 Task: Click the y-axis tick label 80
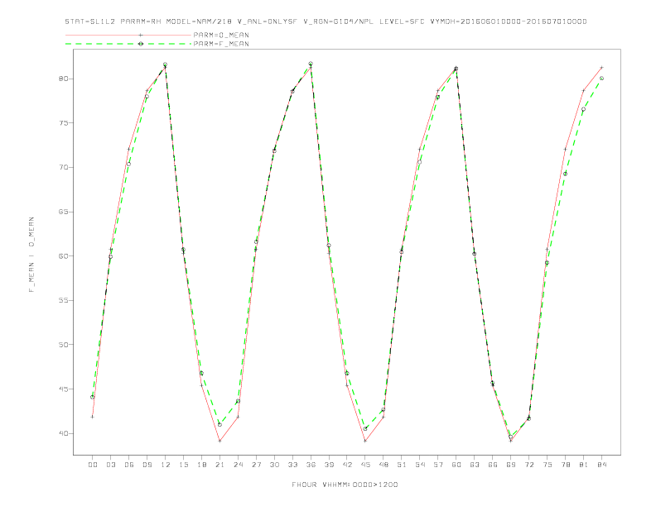(64, 79)
